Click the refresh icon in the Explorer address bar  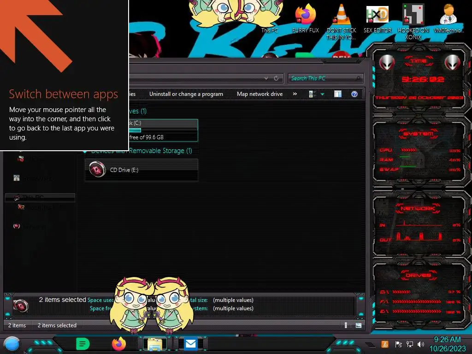tap(276, 78)
